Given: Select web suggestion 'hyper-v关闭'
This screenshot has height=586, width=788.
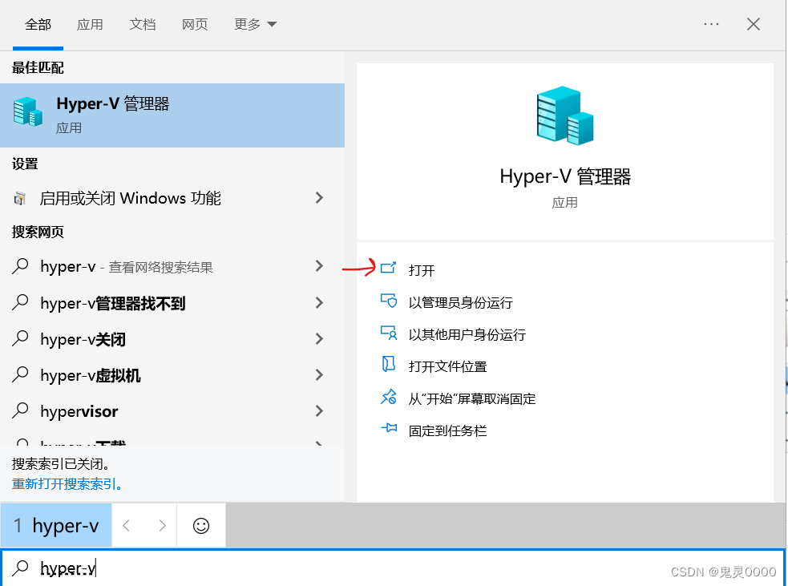Looking at the screenshot, I should coord(172,339).
